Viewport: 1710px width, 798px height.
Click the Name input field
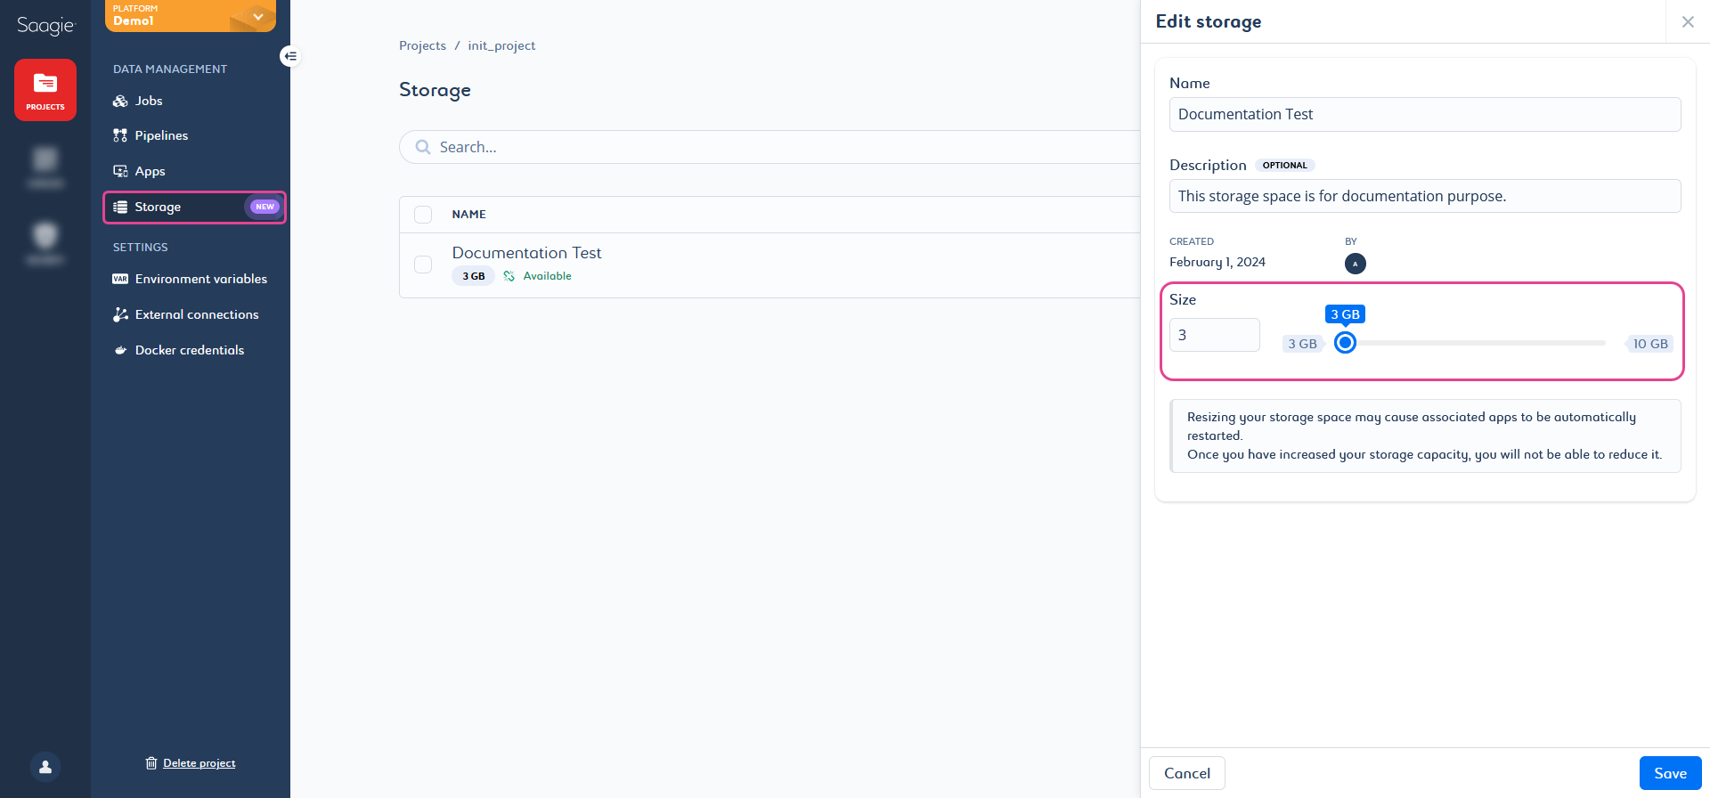click(x=1425, y=114)
